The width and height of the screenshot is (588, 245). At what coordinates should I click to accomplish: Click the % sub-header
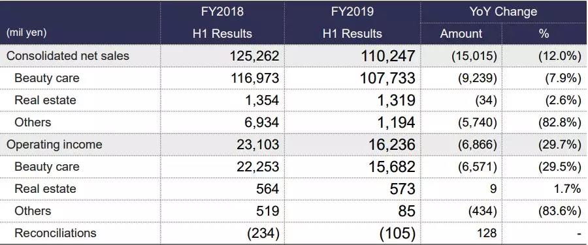point(544,34)
